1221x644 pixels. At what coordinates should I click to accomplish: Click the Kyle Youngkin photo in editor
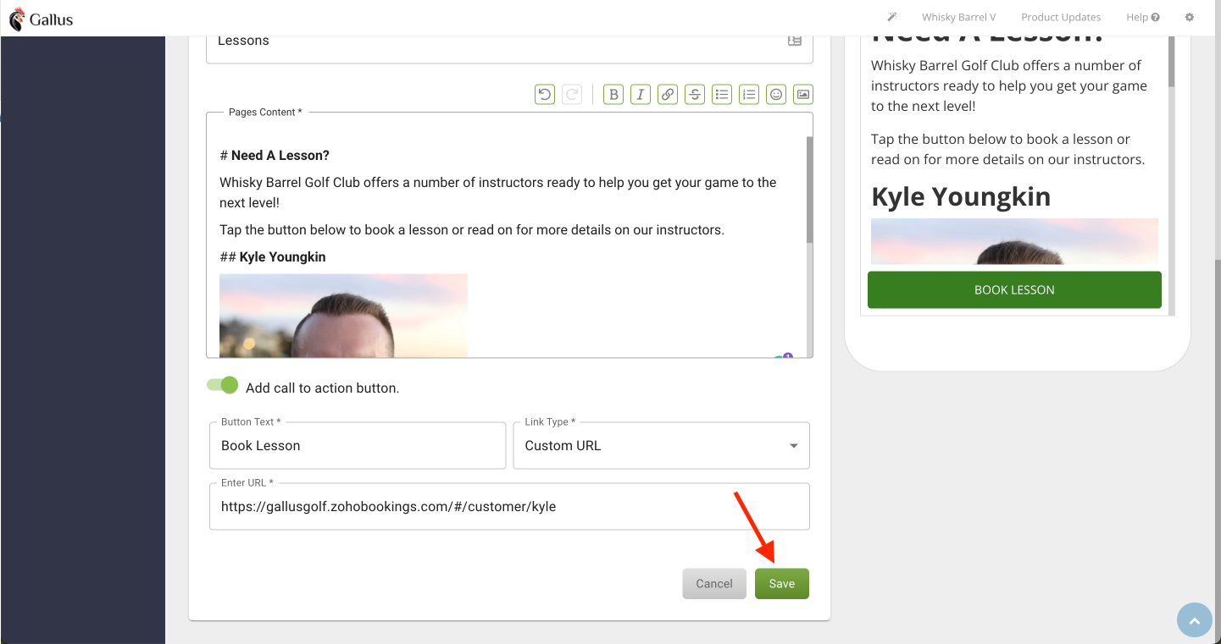343,315
